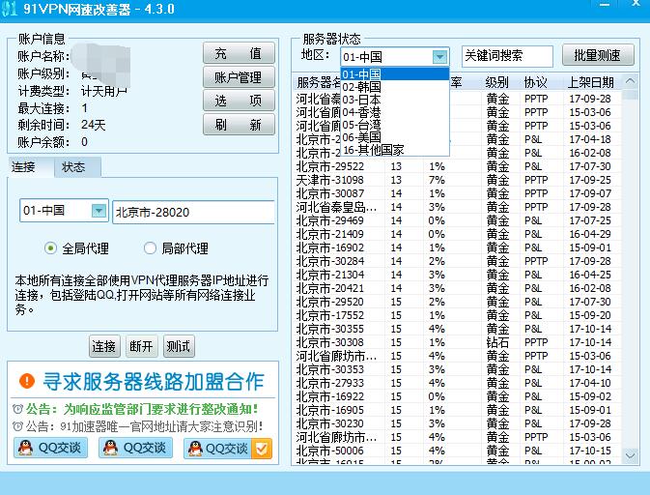650x495 pixels.
Task: Sort by 级别 column header
Action: point(497,82)
